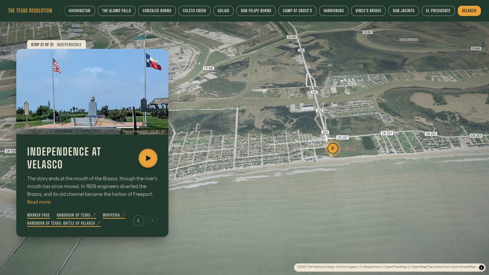Go to San Jacinto chapter
Image resolution: width=489 pixels, height=275 pixels.
tap(404, 11)
